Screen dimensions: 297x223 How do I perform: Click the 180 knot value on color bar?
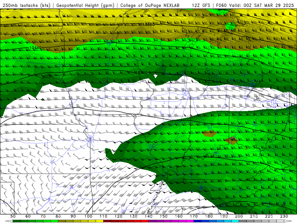[x=209, y=216]
